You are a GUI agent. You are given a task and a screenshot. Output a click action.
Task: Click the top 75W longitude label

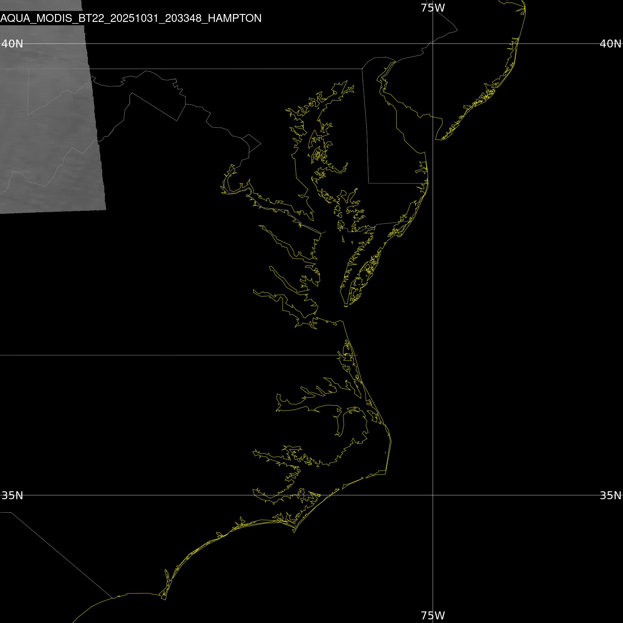coord(433,8)
